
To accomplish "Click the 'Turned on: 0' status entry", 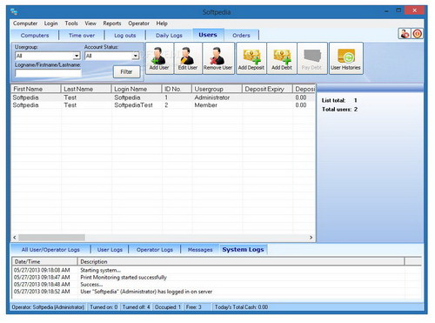I will tap(104, 307).
